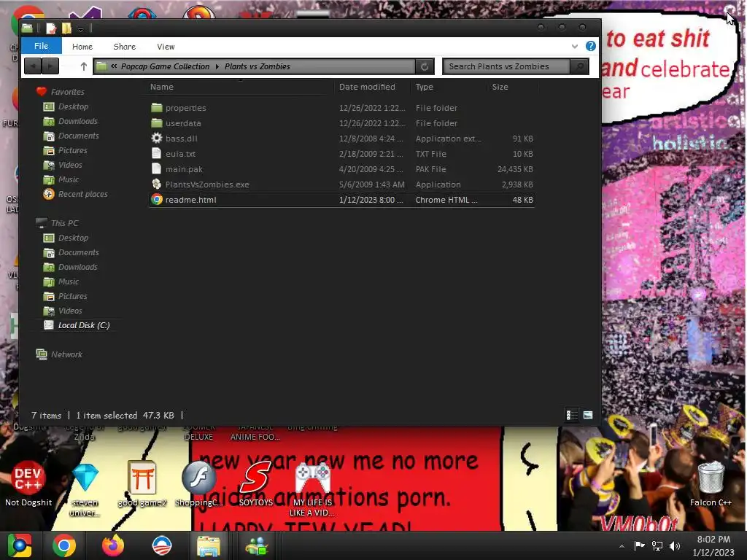This screenshot has height=560, width=747.
Task: Open network icon in system tray
Action: point(657,546)
